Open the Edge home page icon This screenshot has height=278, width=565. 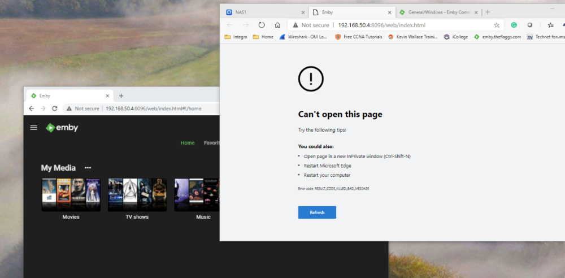[x=277, y=25]
